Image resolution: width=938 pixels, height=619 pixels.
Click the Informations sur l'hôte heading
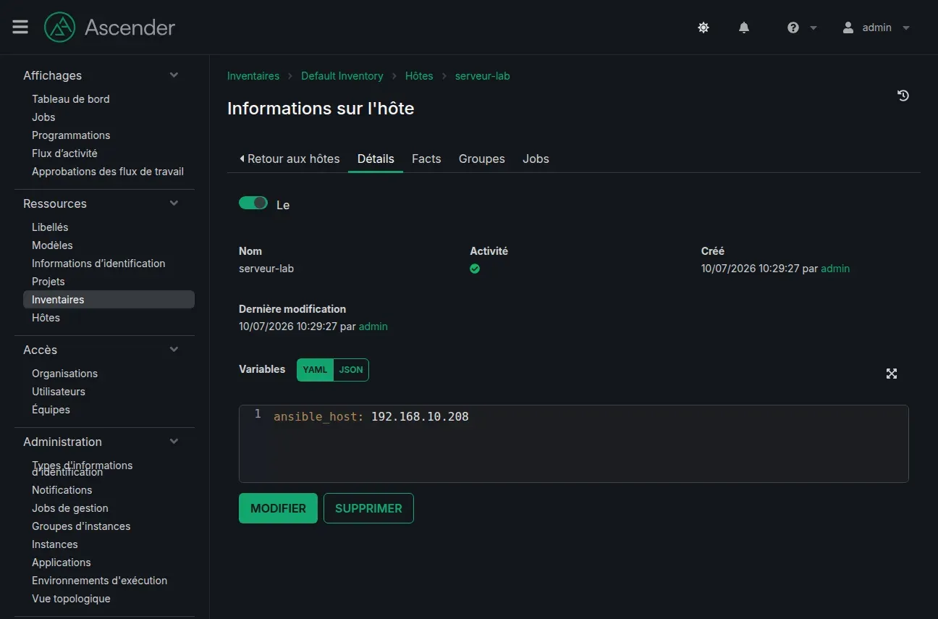(321, 109)
